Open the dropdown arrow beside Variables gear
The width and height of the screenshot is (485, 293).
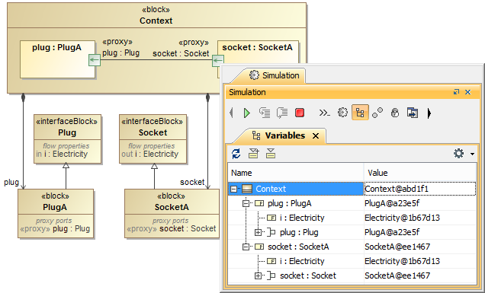pyautogui.click(x=472, y=154)
